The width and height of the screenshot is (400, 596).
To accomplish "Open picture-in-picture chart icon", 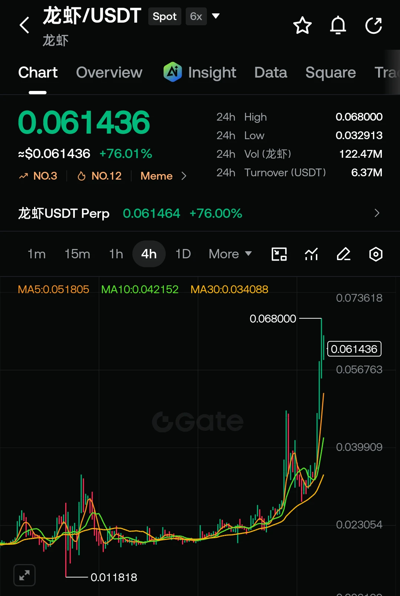I will (x=279, y=254).
